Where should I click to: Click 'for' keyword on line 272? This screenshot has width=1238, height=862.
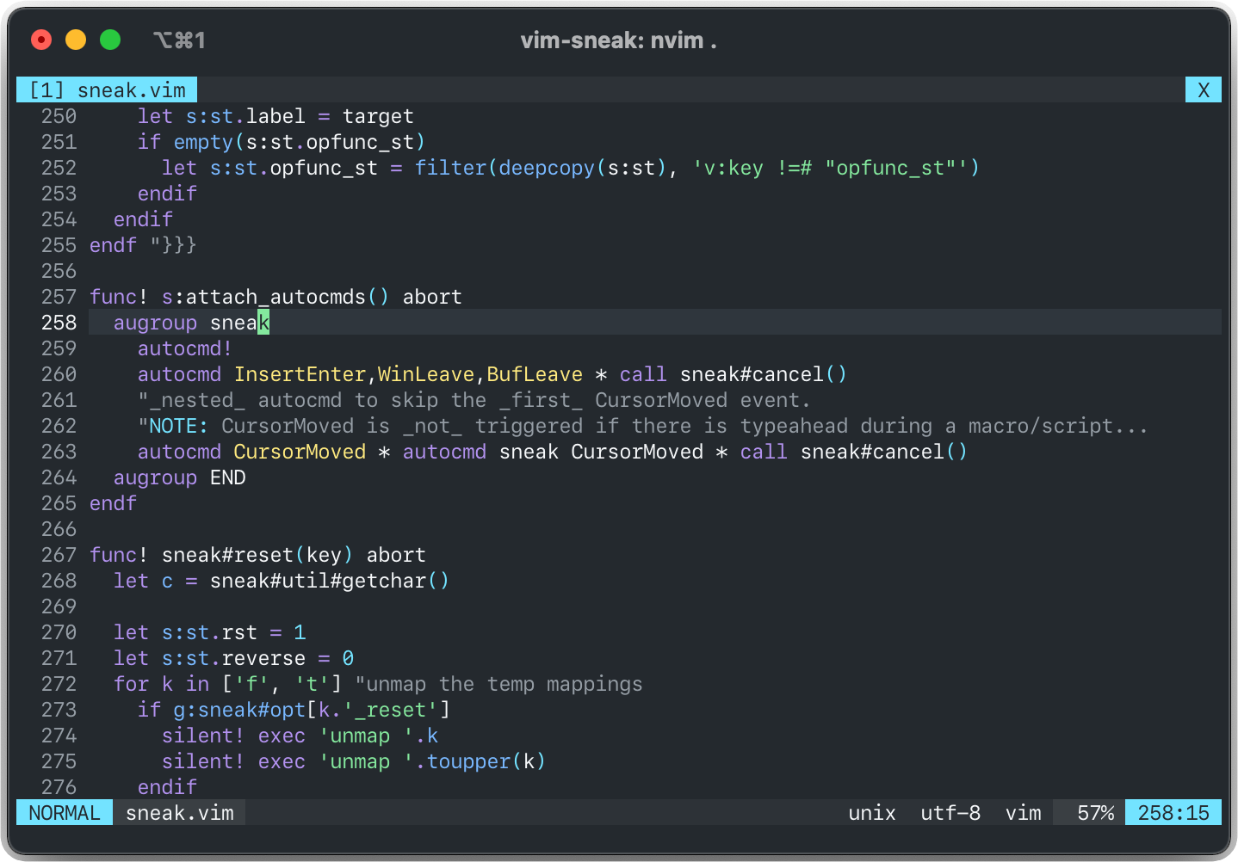131,684
